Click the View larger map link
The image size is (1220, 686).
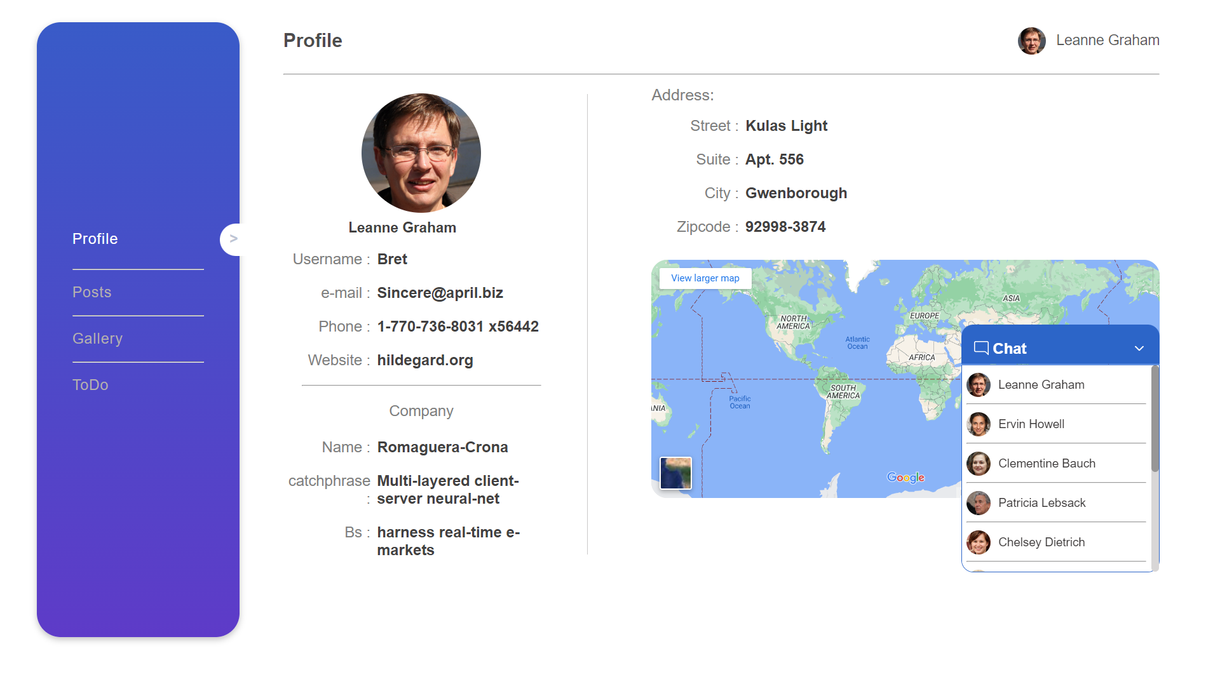tap(705, 278)
